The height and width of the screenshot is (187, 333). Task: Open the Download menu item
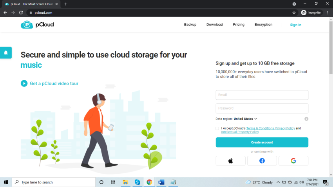coord(215,25)
